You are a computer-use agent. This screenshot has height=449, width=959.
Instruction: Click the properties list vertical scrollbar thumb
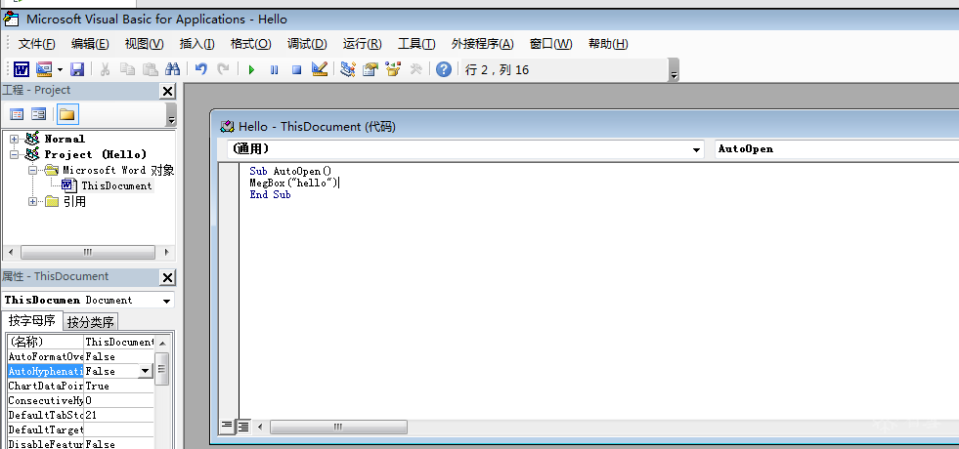click(162, 368)
